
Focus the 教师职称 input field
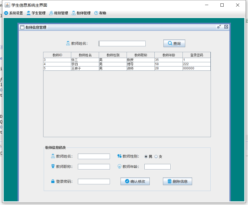coord(94,167)
